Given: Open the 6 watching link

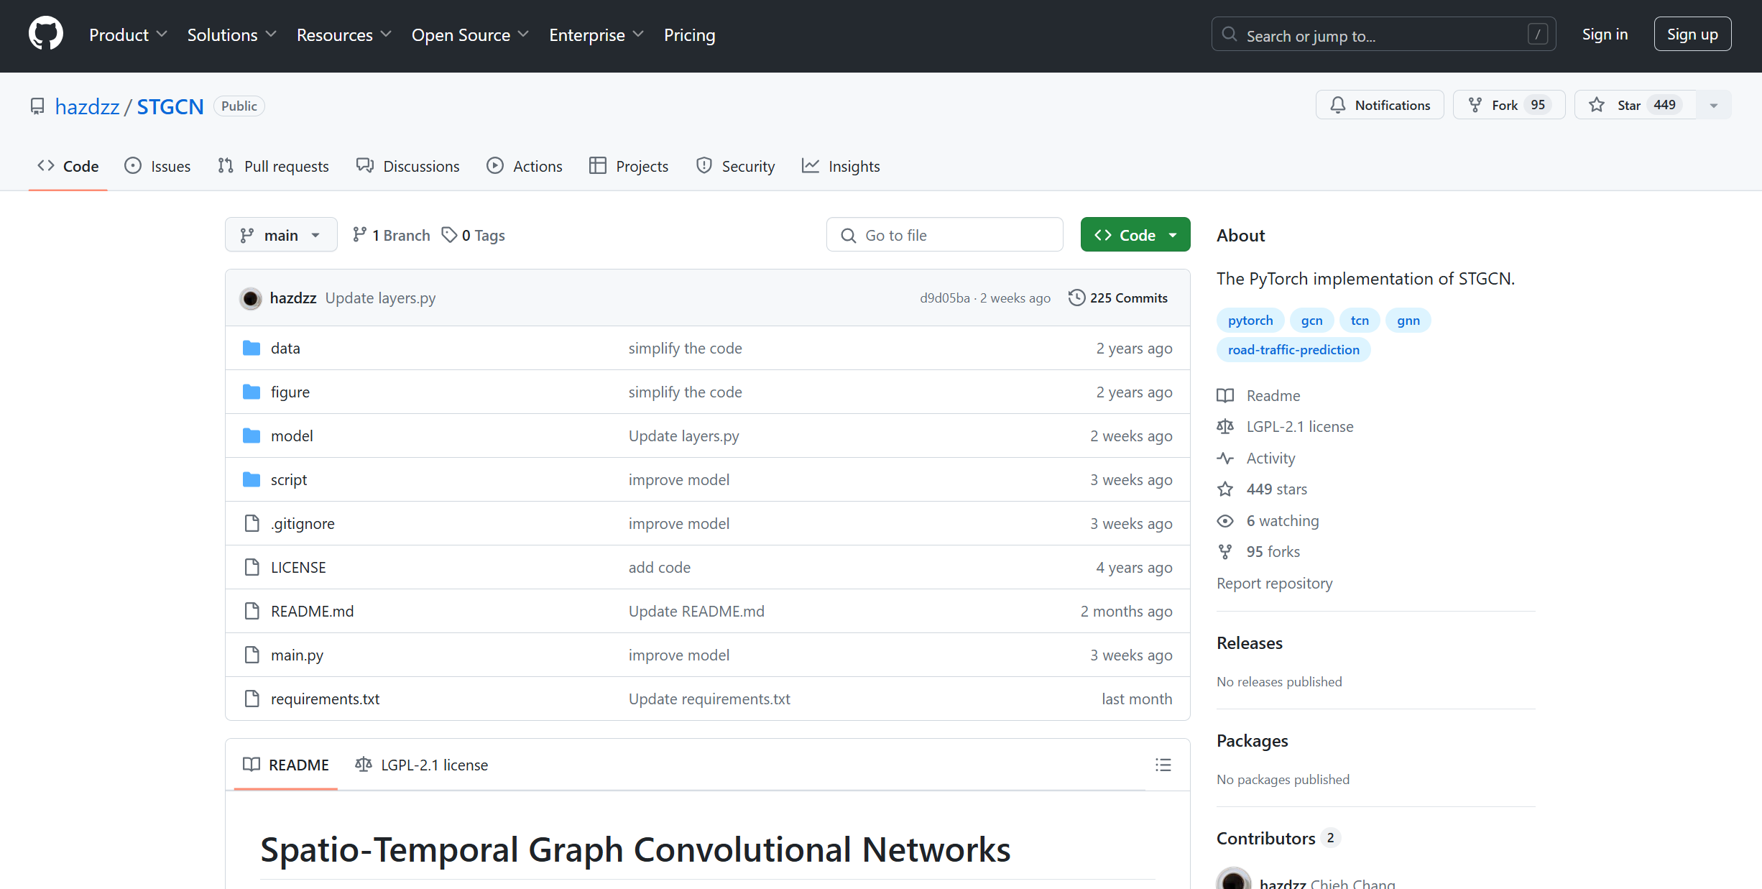Looking at the screenshot, I should pos(1282,520).
